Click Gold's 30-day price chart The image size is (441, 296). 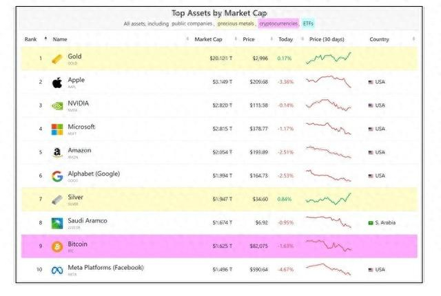(328, 59)
